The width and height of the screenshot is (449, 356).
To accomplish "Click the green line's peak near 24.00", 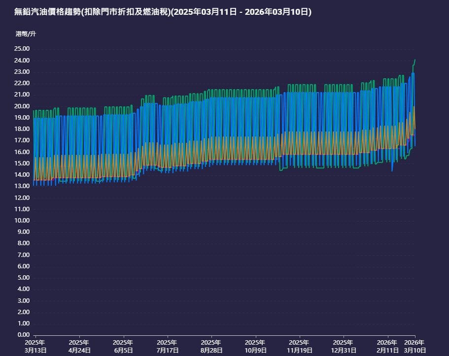I will [414, 60].
